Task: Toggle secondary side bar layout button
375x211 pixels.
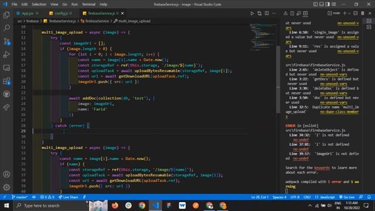Action: (x=328, y=4)
